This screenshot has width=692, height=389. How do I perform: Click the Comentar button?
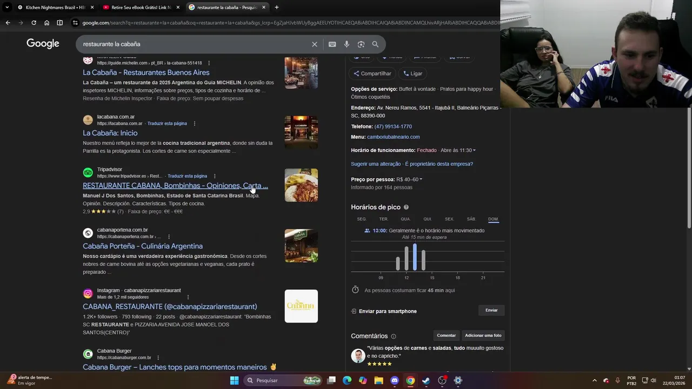(x=447, y=336)
